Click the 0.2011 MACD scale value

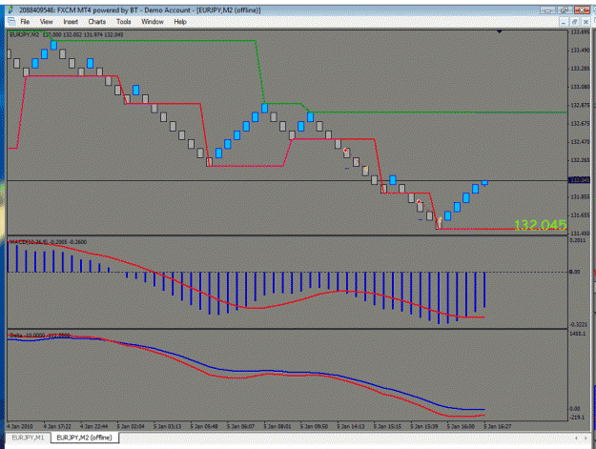pyautogui.click(x=577, y=240)
